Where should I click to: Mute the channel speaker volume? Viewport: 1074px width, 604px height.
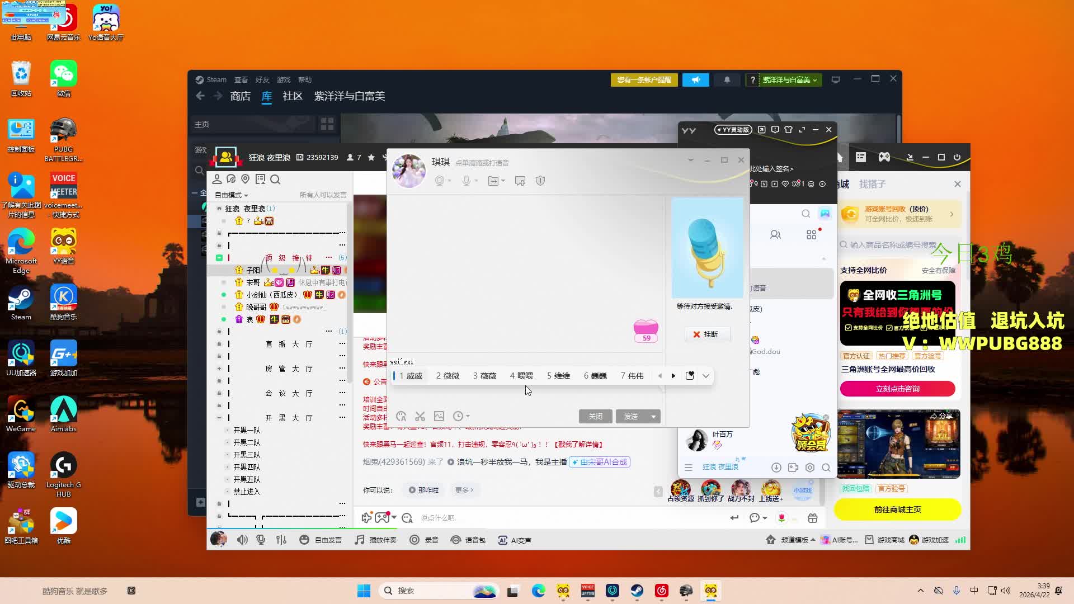[x=242, y=540]
